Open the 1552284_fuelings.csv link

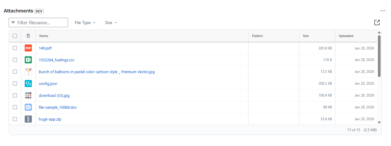point(57,60)
